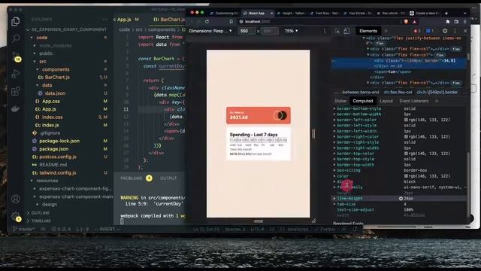Select the Elements tab in DevTools

[x=368, y=31]
